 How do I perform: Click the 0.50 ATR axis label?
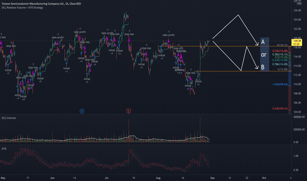point(296,170)
